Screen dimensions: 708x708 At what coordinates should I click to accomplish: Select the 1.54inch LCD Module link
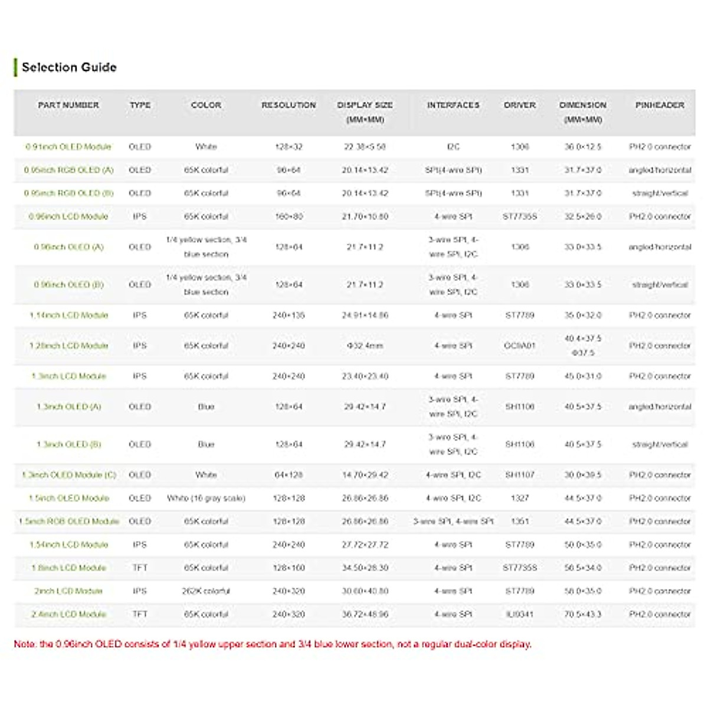point(68,545)
